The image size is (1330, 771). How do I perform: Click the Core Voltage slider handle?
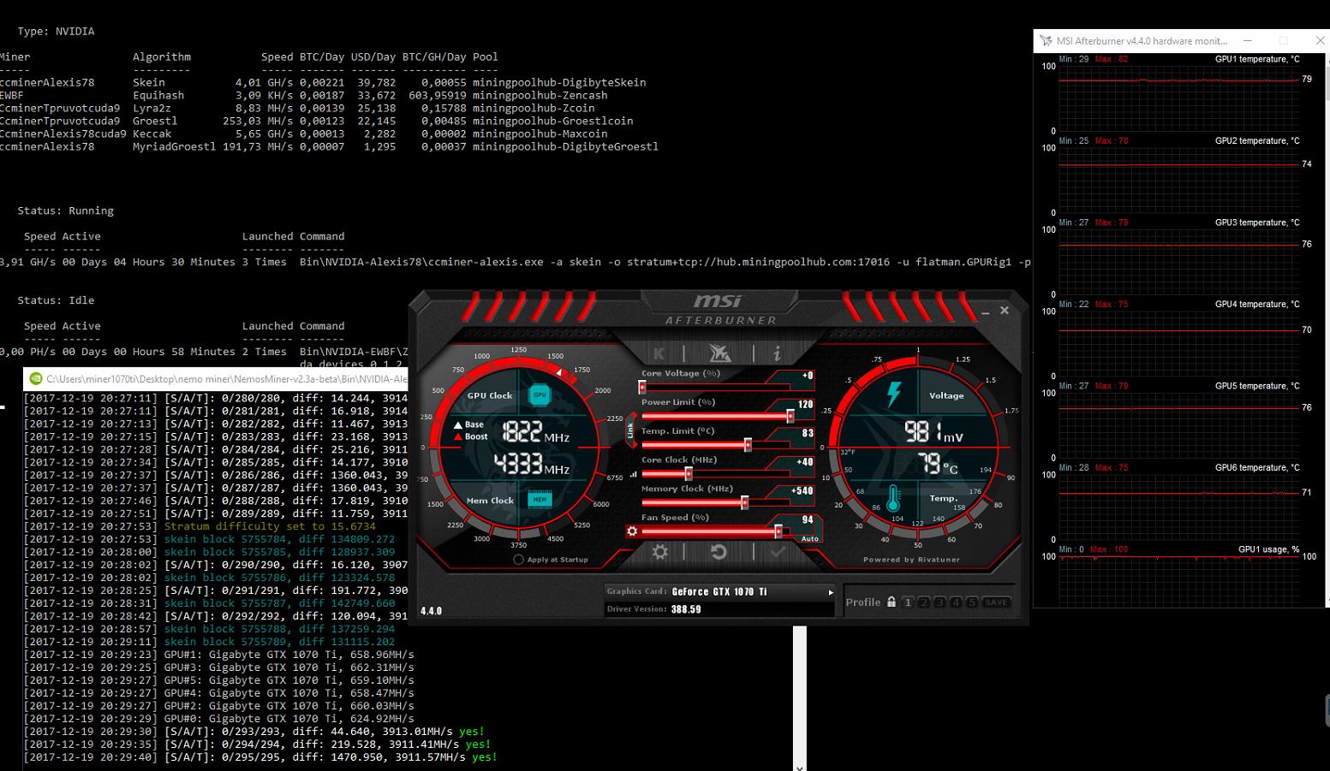pyautogui.click(x=642, y=388)
